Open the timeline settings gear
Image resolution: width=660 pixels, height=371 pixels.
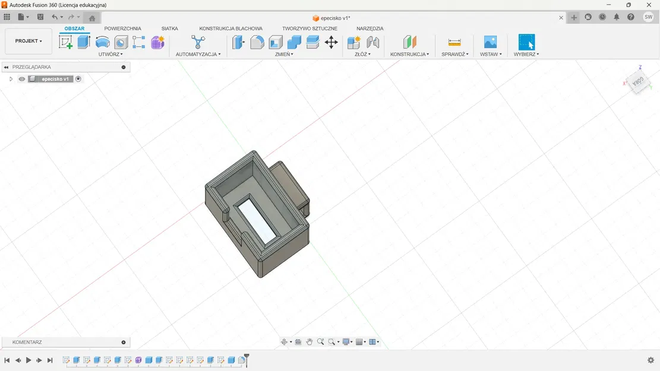pyautogui.click(x=650, y=360)
